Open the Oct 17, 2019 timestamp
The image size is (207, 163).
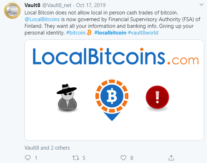click(91, 5)
